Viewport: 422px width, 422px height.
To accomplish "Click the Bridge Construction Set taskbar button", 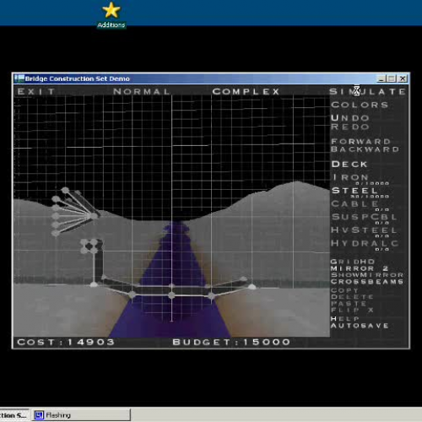I will (x=14, y=415).
